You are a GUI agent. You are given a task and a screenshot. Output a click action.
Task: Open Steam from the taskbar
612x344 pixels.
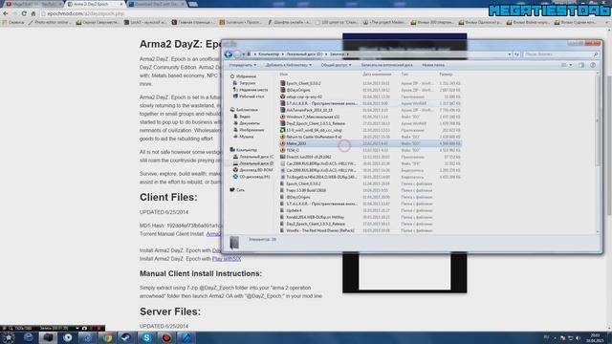tap(126, 337)
